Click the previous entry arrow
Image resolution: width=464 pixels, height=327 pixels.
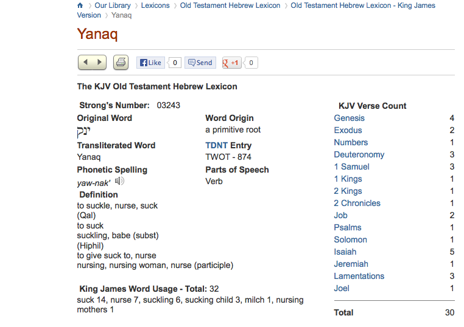pyautogui.click(x=86, y=62)
